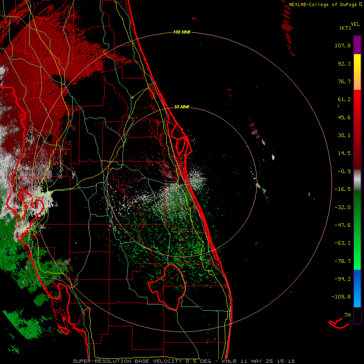Select the -16.5 scale value
The height and width of the screenshot is (364, 364).
click(x=343, y=189)
